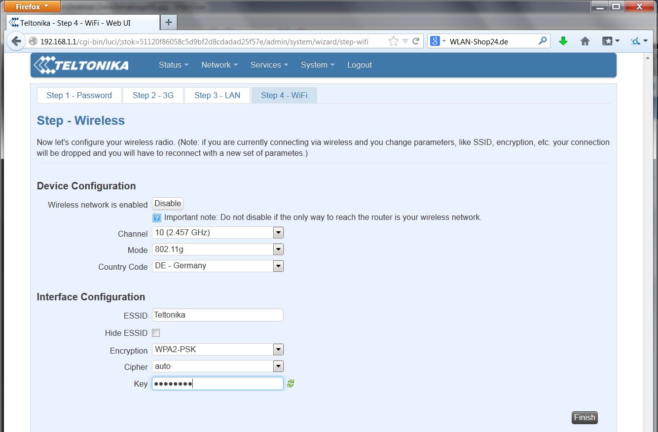Click the help icon beside Important note
658x432 pixels.
click(157, 218)
